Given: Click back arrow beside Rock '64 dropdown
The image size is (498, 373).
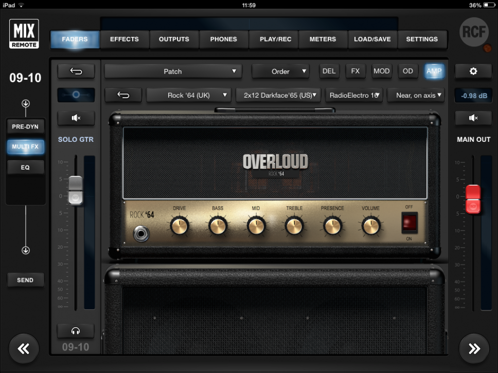Looking at the screenshot, I should [x=123, y=95].
